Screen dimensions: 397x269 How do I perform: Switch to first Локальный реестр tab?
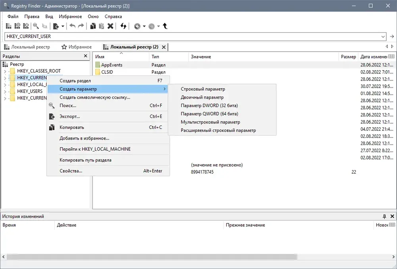[27, 47]
